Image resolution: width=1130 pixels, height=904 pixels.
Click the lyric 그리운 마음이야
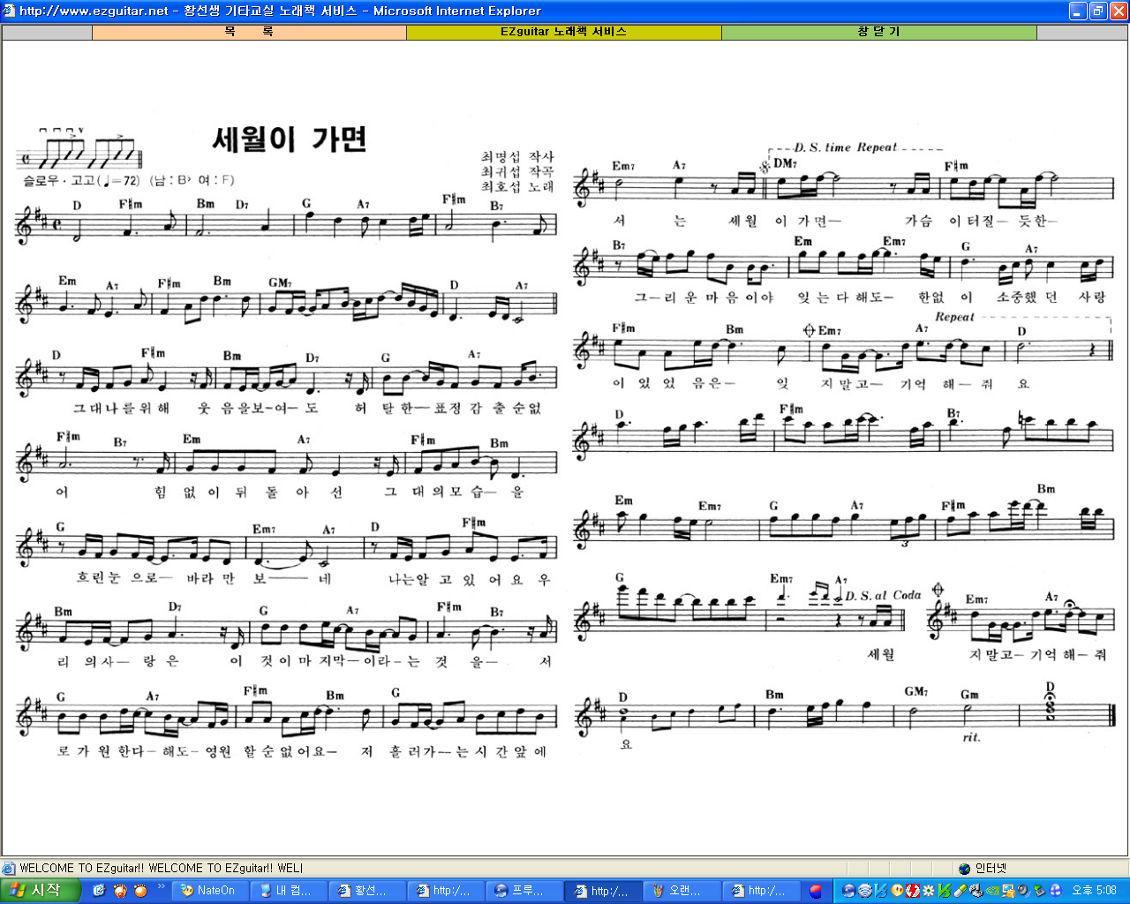tap(704, 298)
